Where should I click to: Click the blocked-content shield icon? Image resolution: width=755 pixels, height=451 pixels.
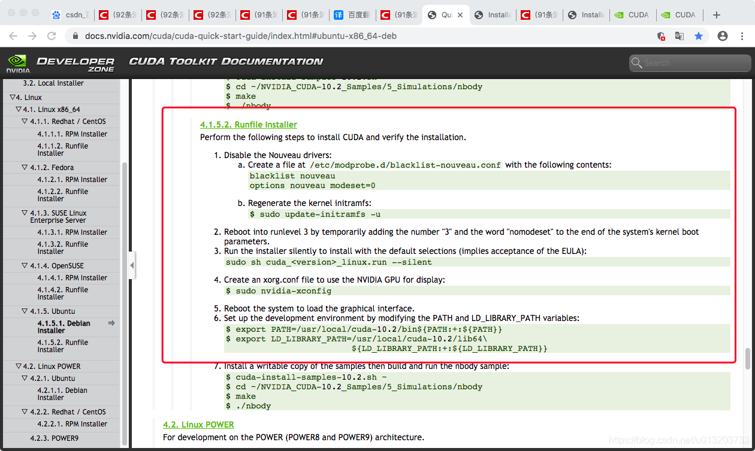point(661,36)
